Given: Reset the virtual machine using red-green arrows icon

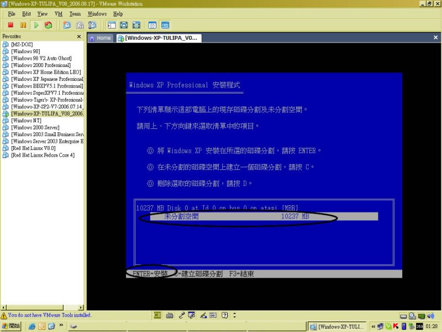Looking at the screenshot, I should (48, 25).
